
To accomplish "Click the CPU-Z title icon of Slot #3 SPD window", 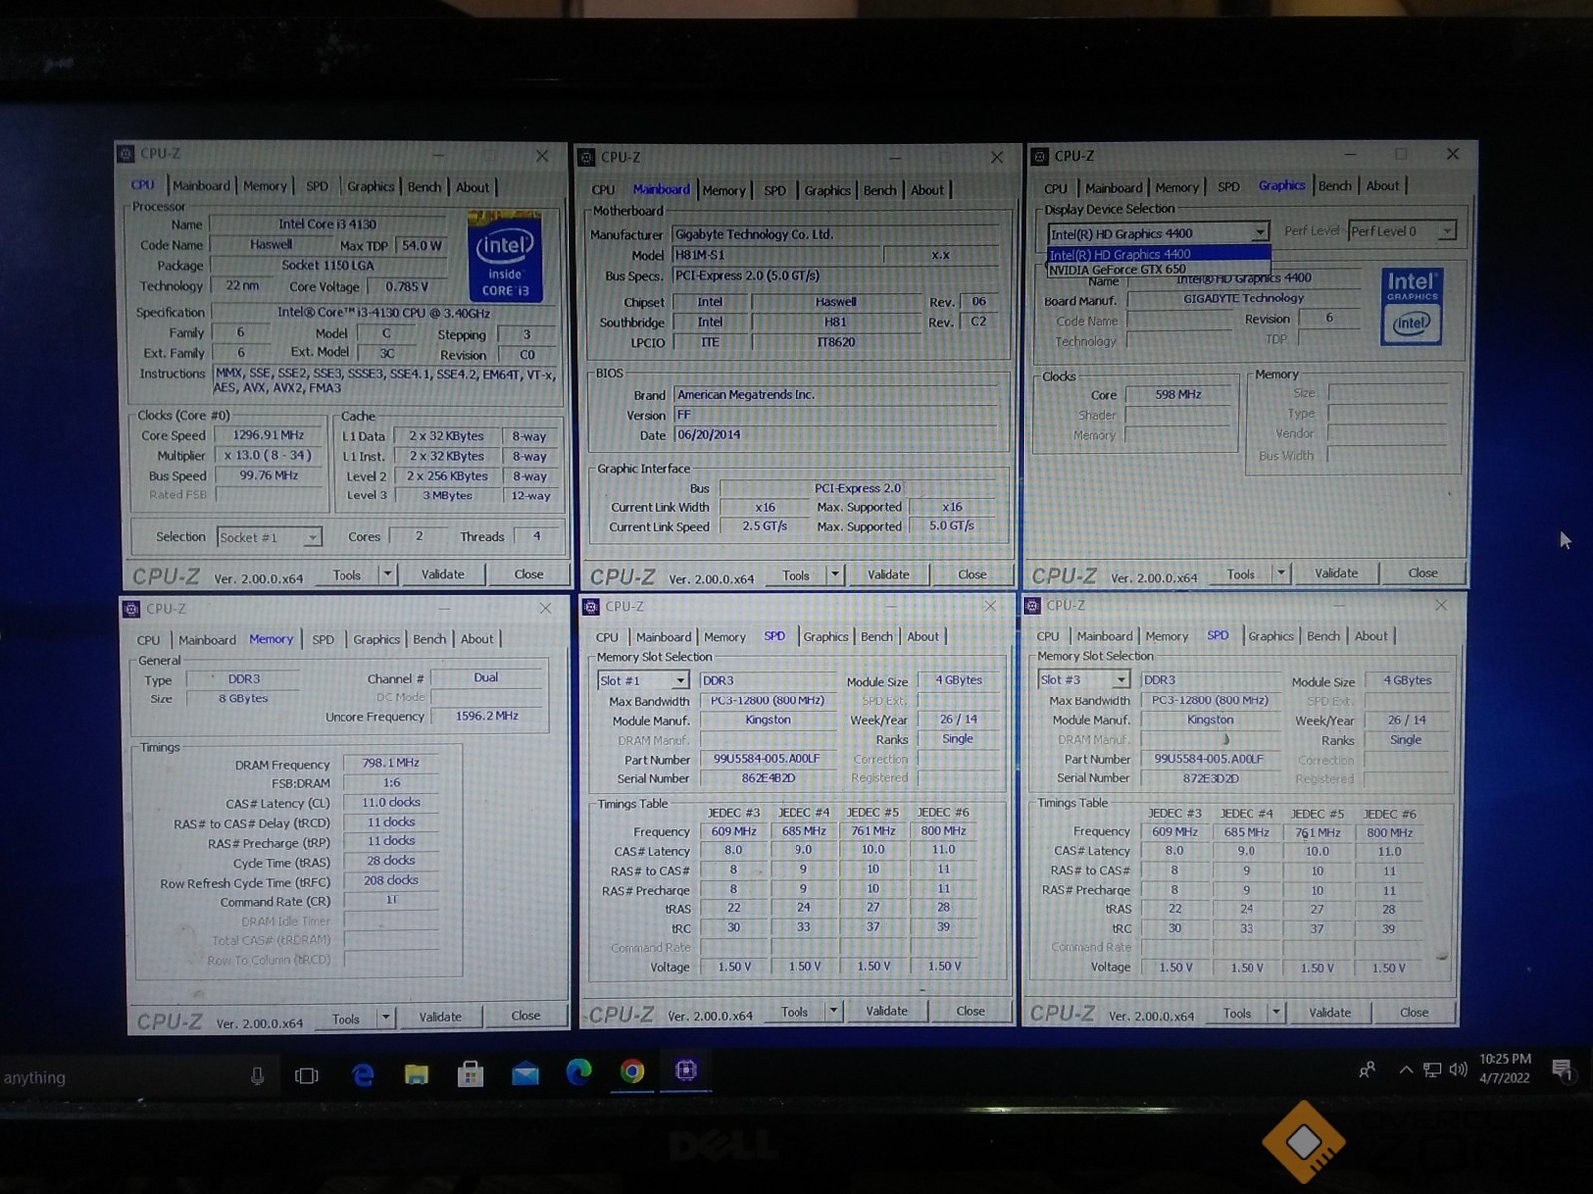I will 1033,606.
